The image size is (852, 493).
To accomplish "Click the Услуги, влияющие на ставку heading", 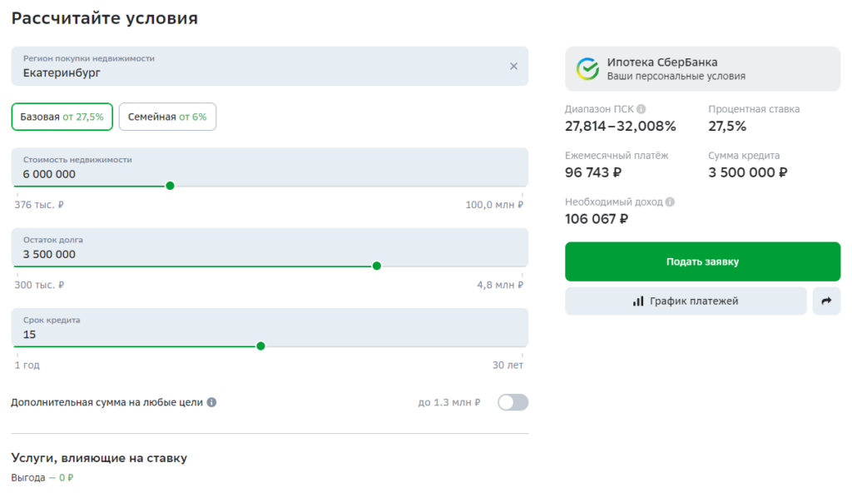I will pos(99,458).
